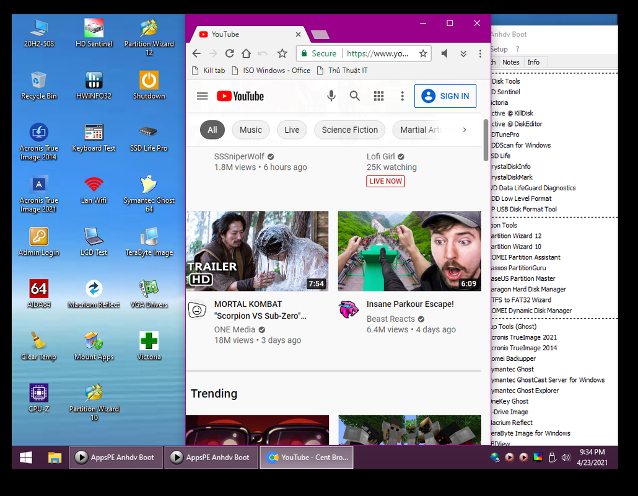
Task: Select the Science Fiction filter chip
Action: (349, 130)
